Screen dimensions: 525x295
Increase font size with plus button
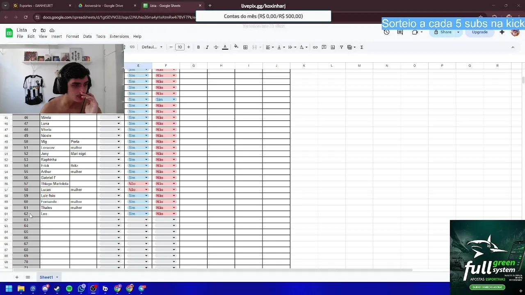point(188,47)
